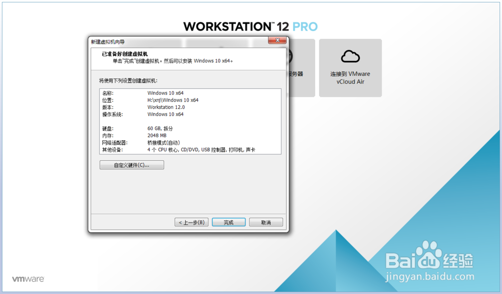Click the VMware logo in the corner

pyautogui.click(x=28, y=279)
